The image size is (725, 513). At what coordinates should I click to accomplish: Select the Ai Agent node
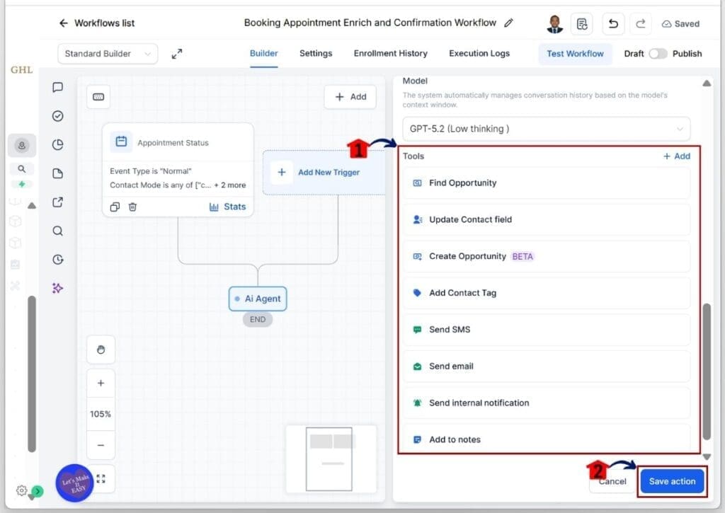click(258, 299)
